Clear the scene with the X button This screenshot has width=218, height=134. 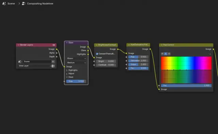point(53,62)
